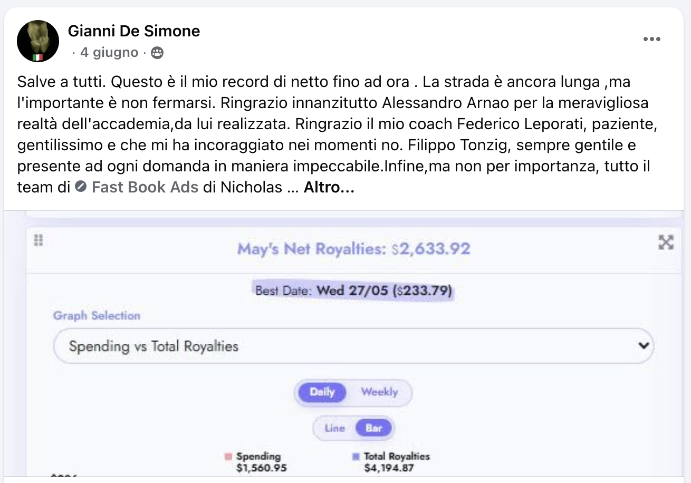Screen dimensions: 691x483
Task: Click Gianni De Simone's profile picture
Action: 37,41
